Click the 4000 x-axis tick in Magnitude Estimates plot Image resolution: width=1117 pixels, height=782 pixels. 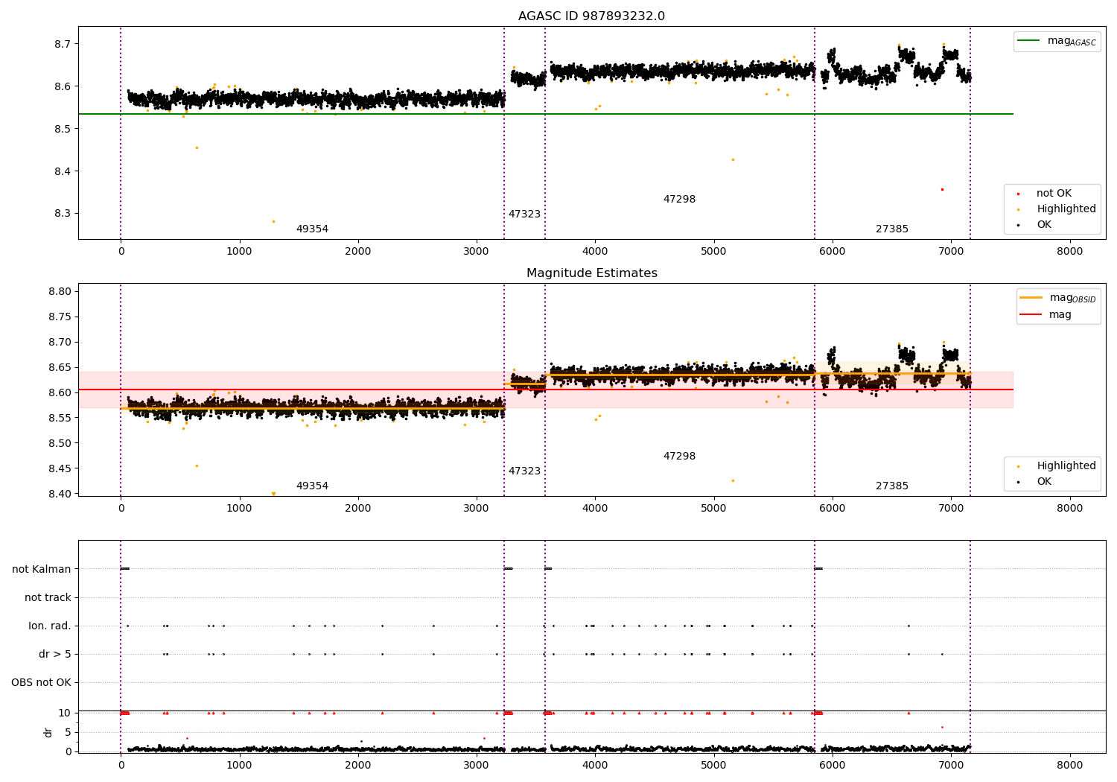(x=595, y=509)
